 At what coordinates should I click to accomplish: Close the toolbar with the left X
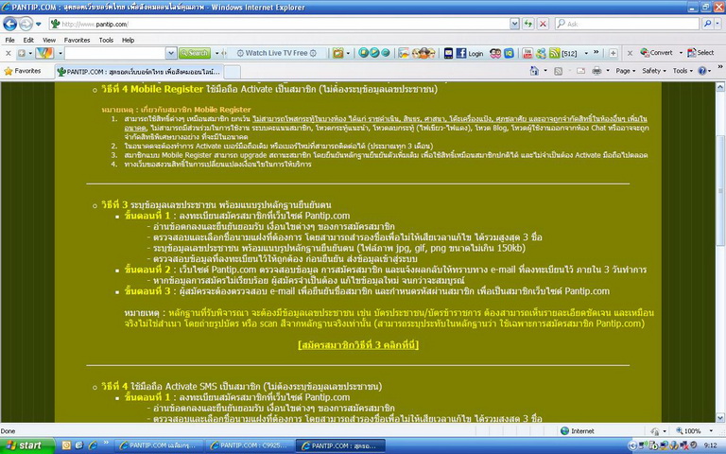[x=8, y=53]
